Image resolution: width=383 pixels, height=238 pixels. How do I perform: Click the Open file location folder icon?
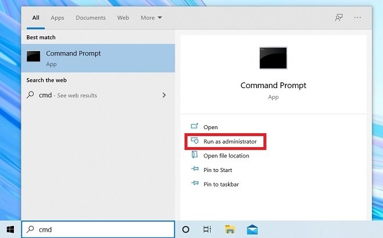click(x=194, y=155)
